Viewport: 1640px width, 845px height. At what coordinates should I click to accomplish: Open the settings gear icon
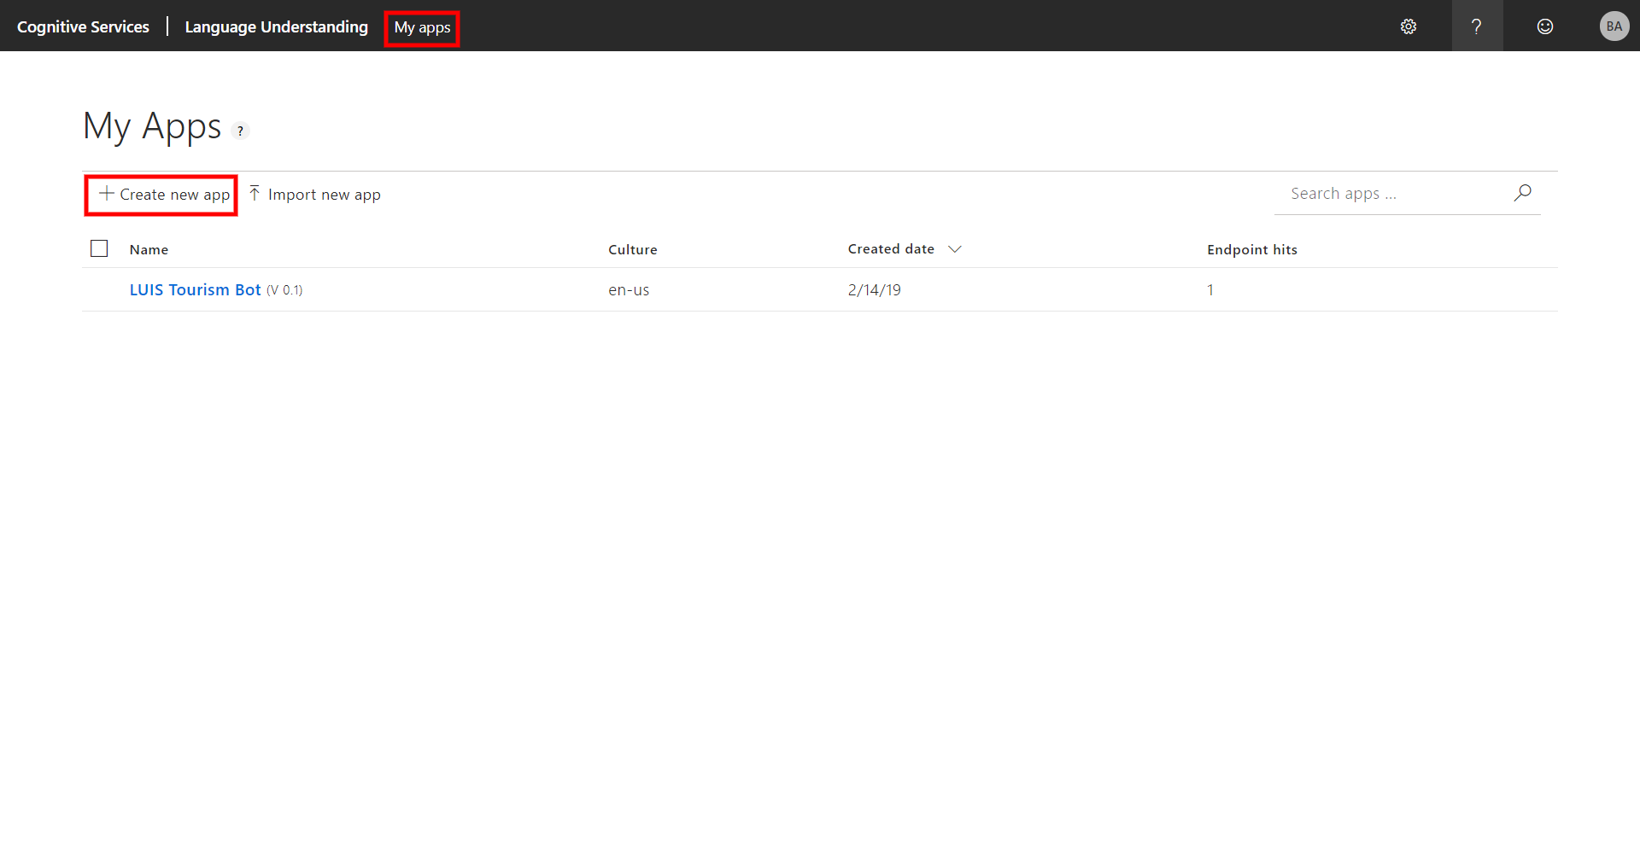[1409, 26]
